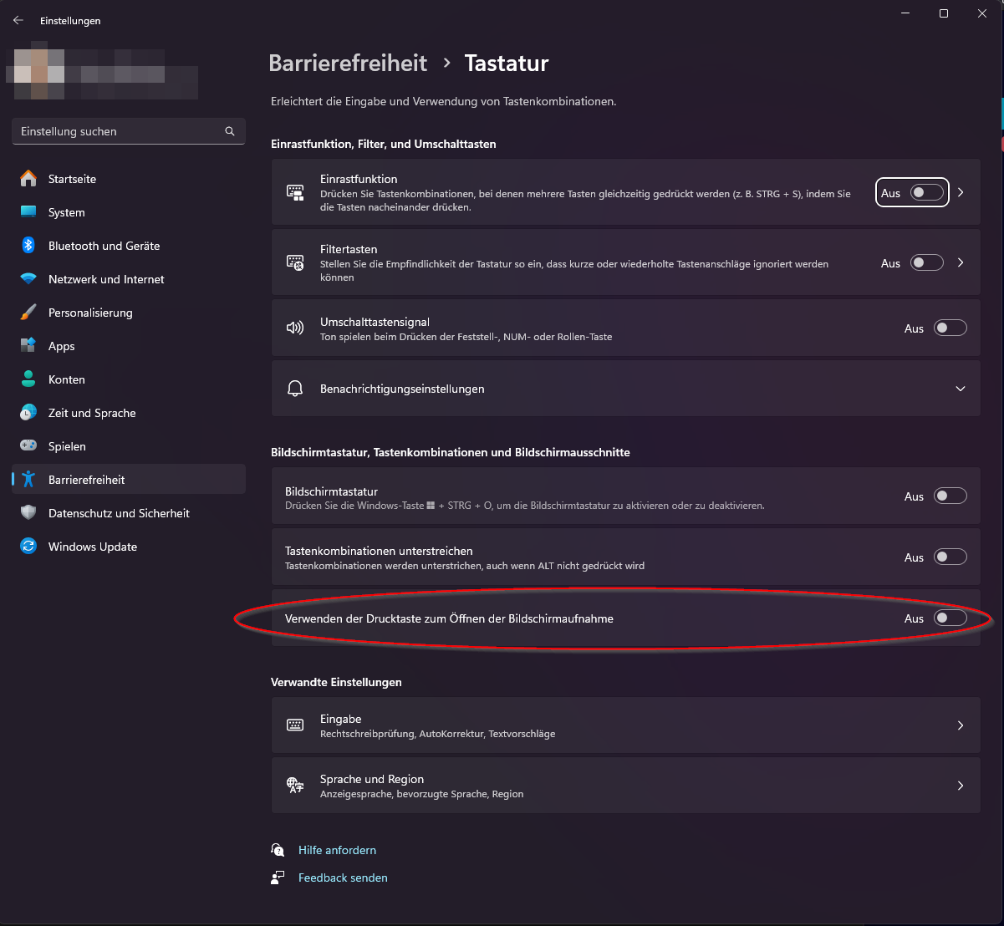Viewport: 1004px width, 926px height.
Task: Click the Feedback senden icon
Action: [x=277, y=877]
